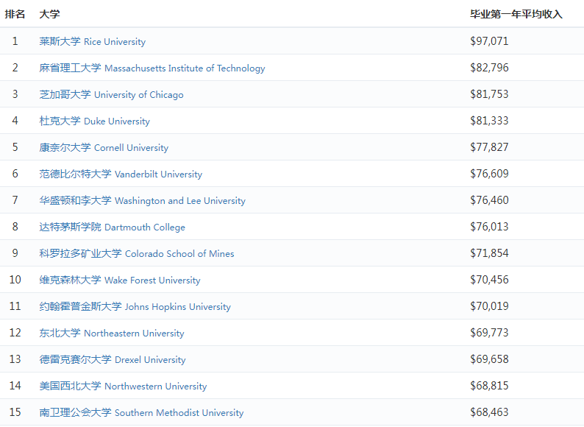Click the Vanderbilt University link
Screen dimensions: 584x427
[121, 174]
